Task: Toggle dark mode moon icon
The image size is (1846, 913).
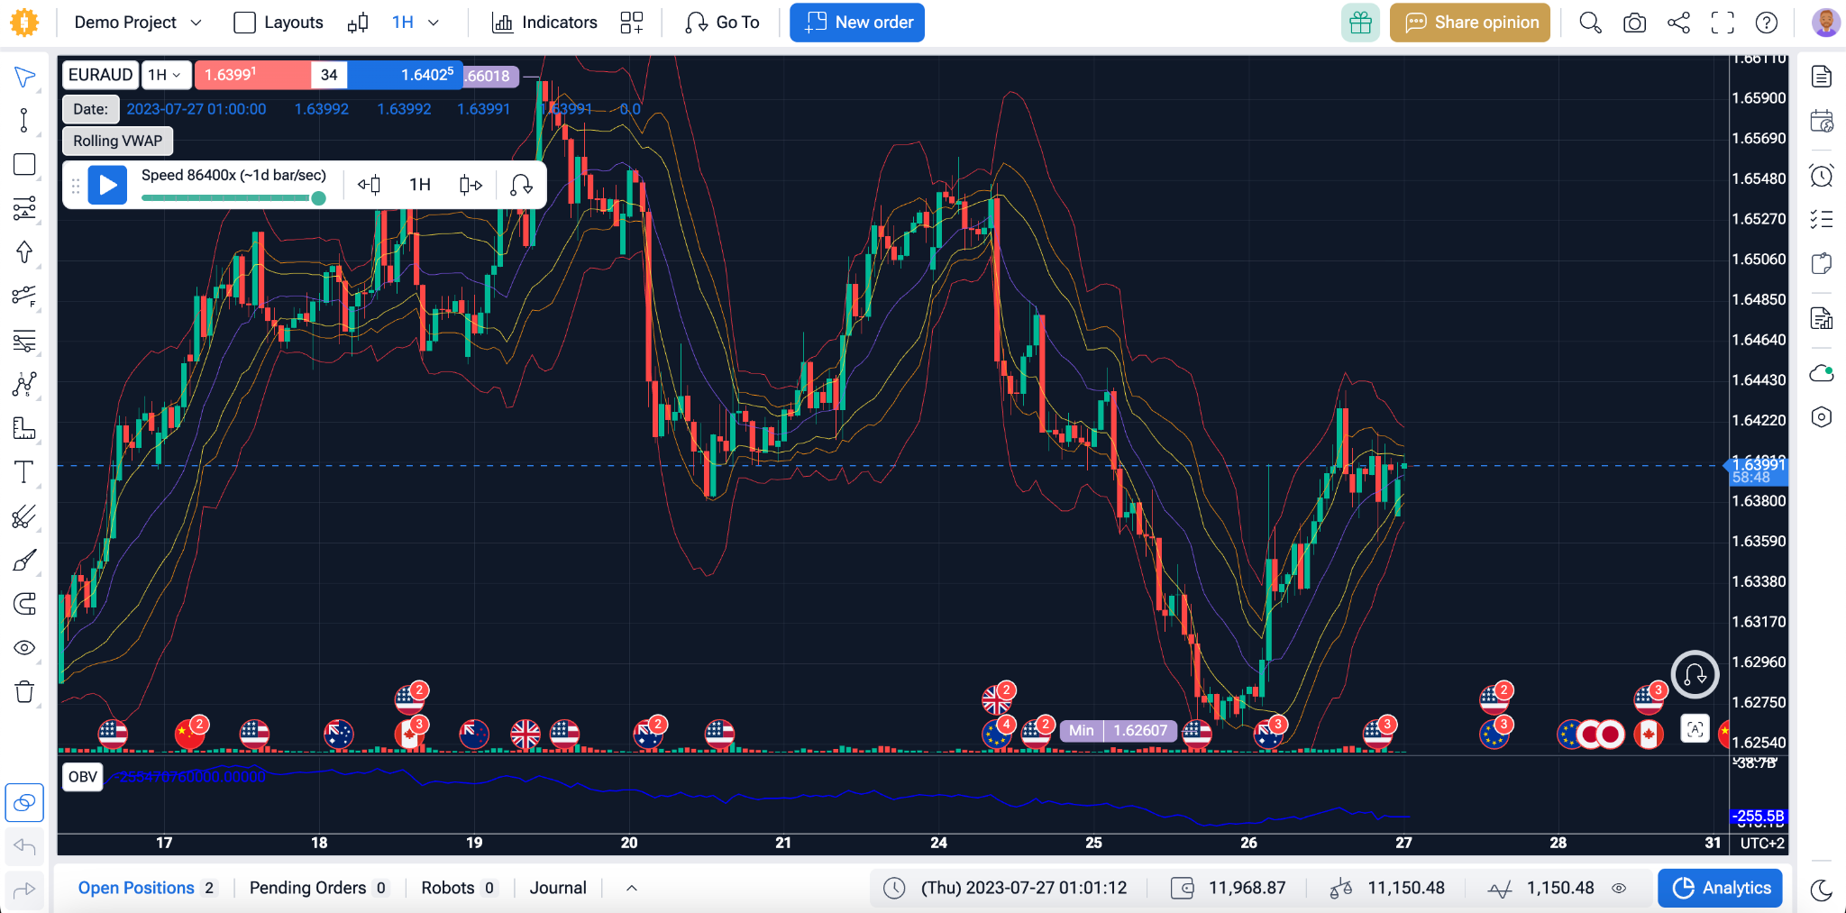Action: coord(1822,890)
